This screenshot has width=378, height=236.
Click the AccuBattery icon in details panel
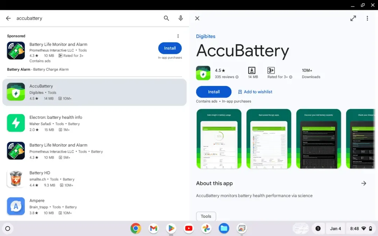coord(203,73)
